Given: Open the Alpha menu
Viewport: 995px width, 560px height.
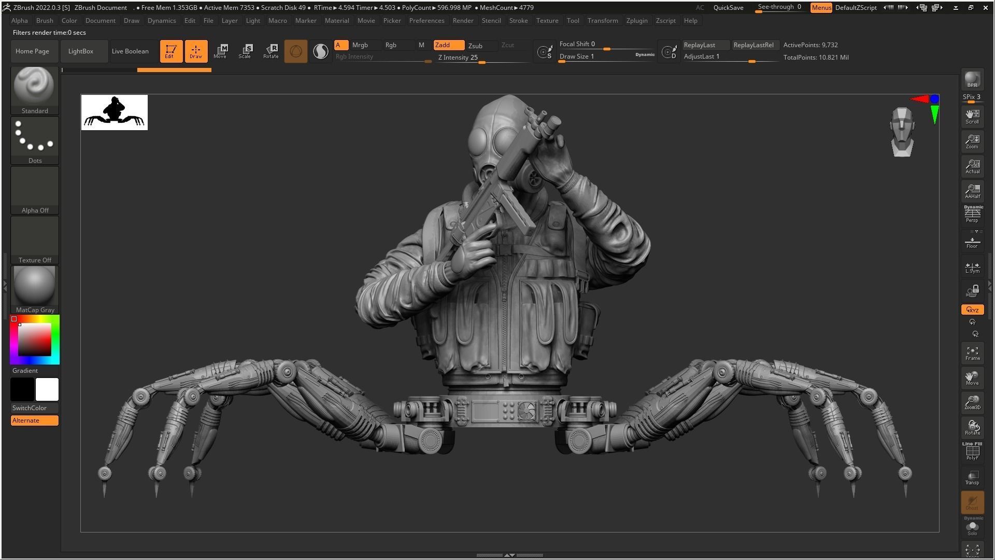Looking at the screenshot, I should point(20,21).
